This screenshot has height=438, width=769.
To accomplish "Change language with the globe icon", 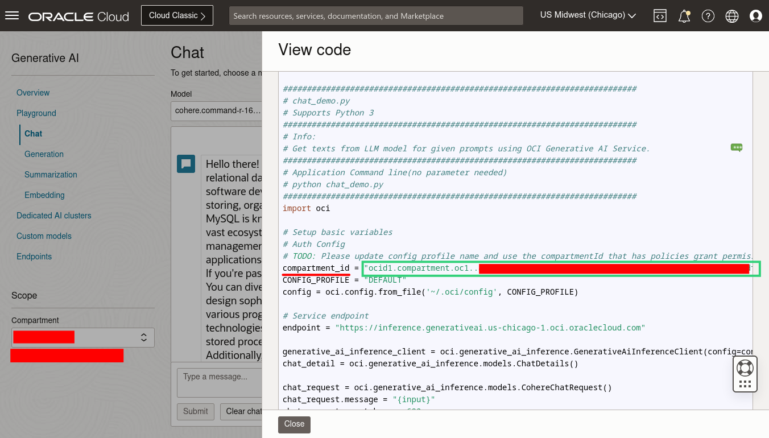I will (x=731, y=15).
